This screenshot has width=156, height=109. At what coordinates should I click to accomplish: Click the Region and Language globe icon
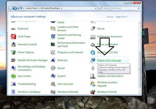coord(93,60)
